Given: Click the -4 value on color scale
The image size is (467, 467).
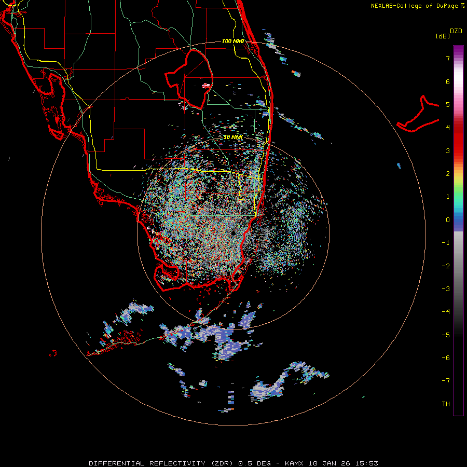Looking at the screenshot, I should tap(446, 312).
